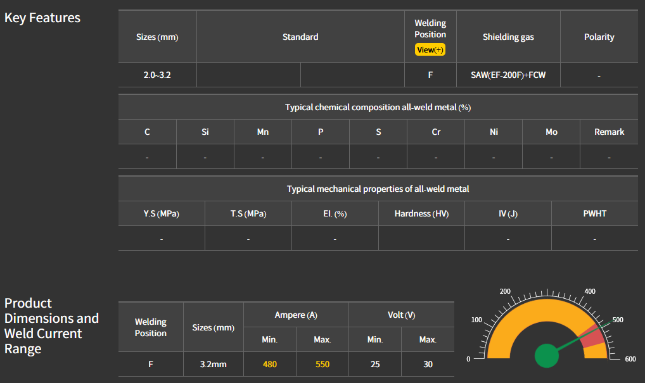Click the Typical chemical composition table title

point(378,107)
